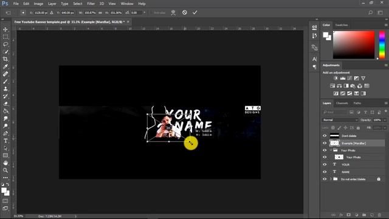The image size is (389, 219).
Task: Select the Horizontal Type tool
Action: tap(5, 141)
